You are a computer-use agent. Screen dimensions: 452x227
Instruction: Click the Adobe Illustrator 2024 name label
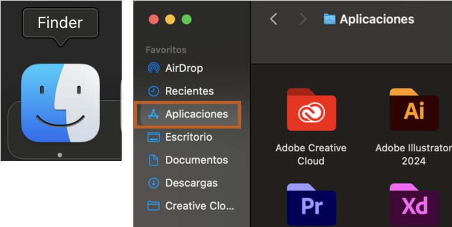click(x=413, y=155)
